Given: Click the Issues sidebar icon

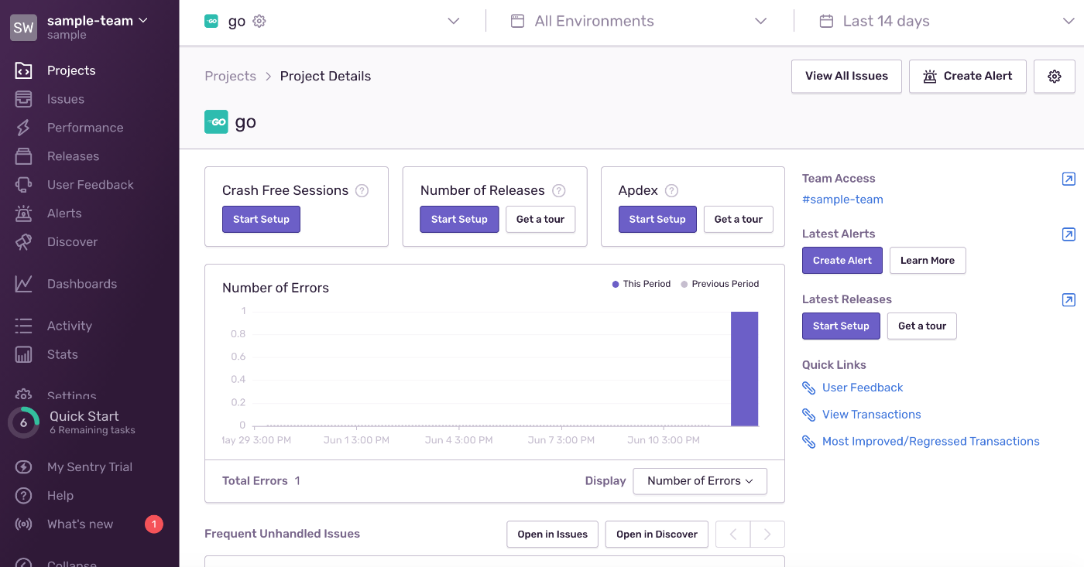Looking at the screenshot, I should (x=23, y=99).
